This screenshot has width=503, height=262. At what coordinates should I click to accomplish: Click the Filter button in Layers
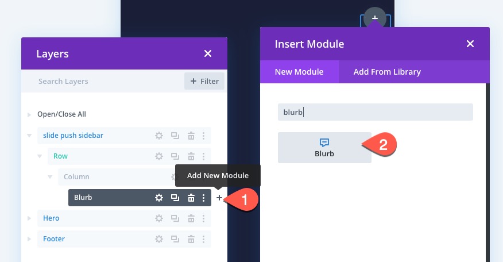(204, 82)
